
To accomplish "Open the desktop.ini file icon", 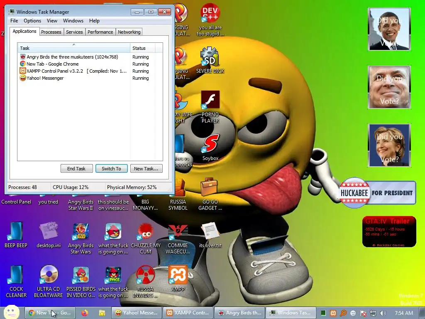I will coord(49,231).
